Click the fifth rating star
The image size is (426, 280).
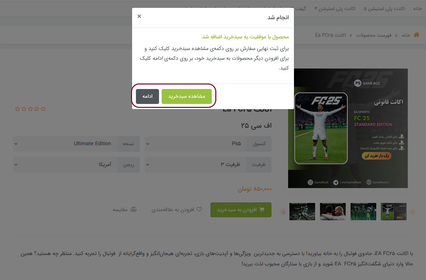18,109
